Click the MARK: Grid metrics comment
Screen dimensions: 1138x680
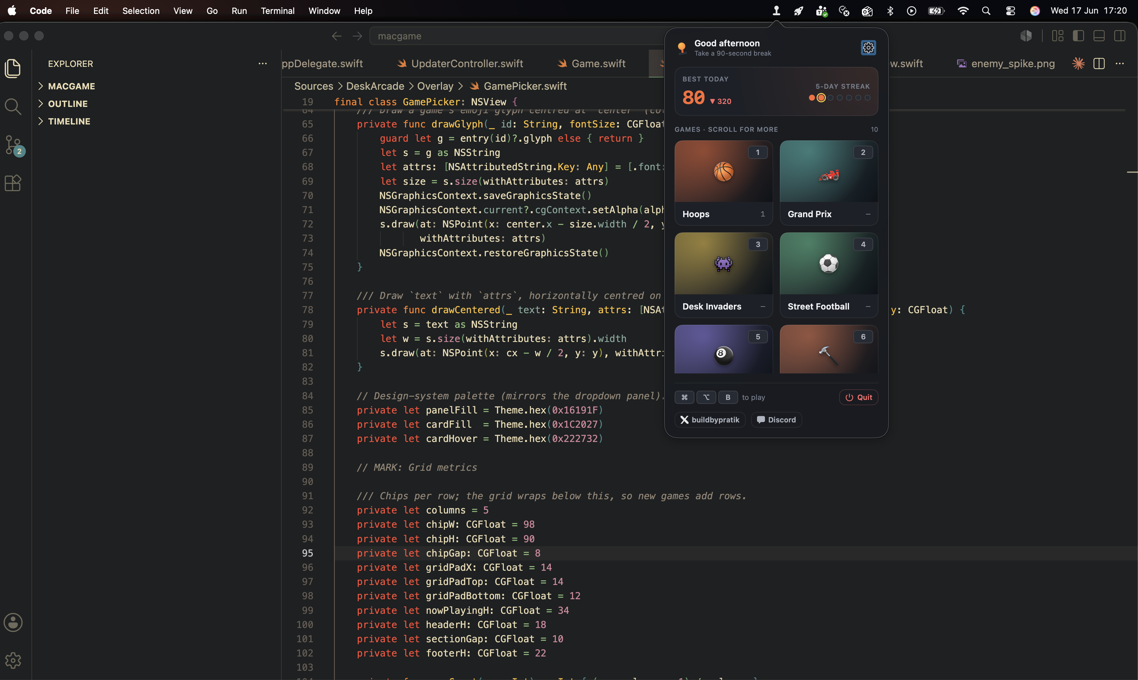pyautogui.click(x=417, y=467)
